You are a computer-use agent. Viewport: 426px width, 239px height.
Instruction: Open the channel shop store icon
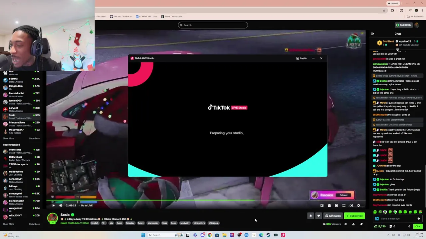391,226
